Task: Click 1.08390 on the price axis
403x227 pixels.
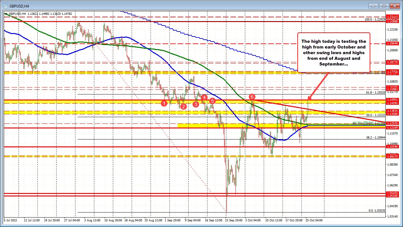Action: 392,164
